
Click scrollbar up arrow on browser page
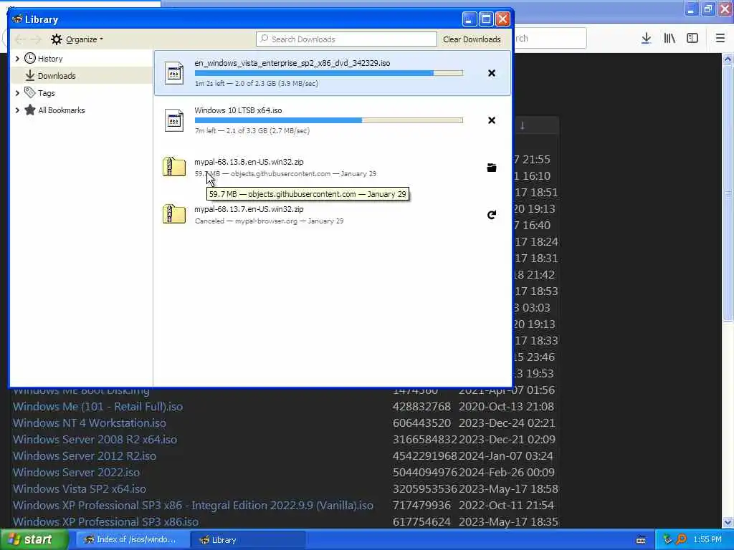point(728,59)
